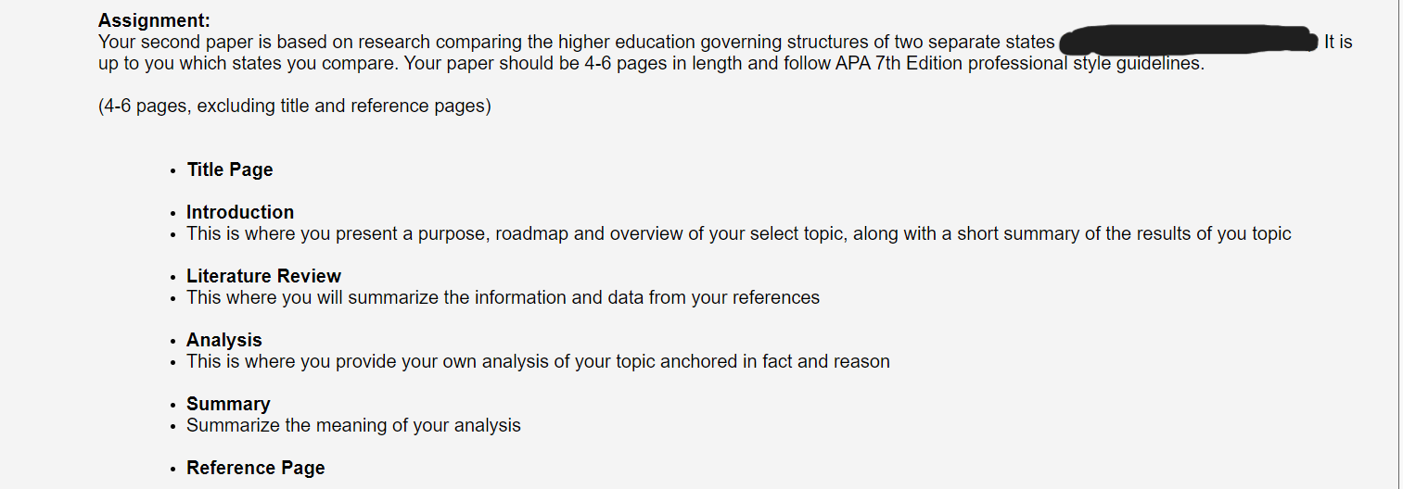Click the bold Introduction heading
This screenshot has width=1403, height=489.
(240, 212)
